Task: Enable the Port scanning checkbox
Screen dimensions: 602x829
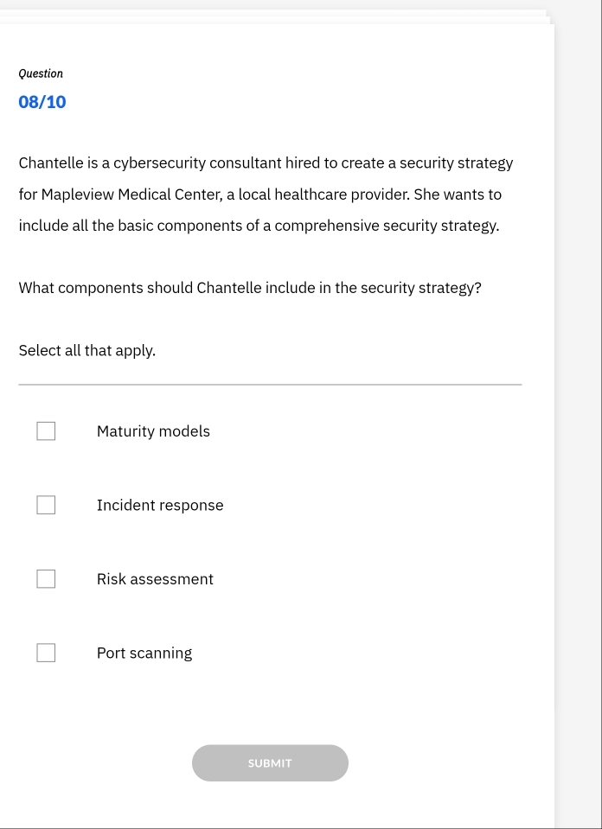Action: tap(46, 654)
